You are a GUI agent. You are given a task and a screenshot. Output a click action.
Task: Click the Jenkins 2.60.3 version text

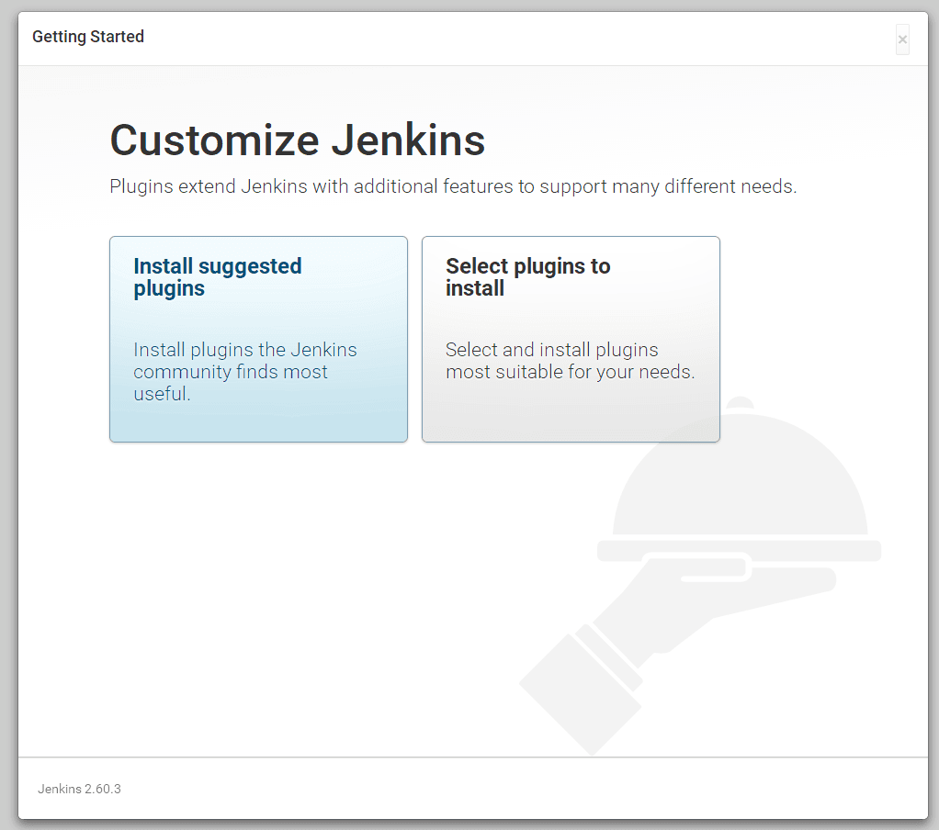[79, 789]
